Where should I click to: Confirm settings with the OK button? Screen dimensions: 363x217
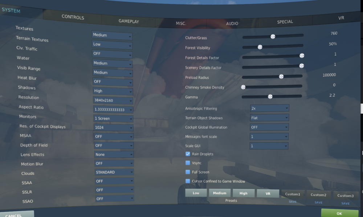(x=340, y=213)
